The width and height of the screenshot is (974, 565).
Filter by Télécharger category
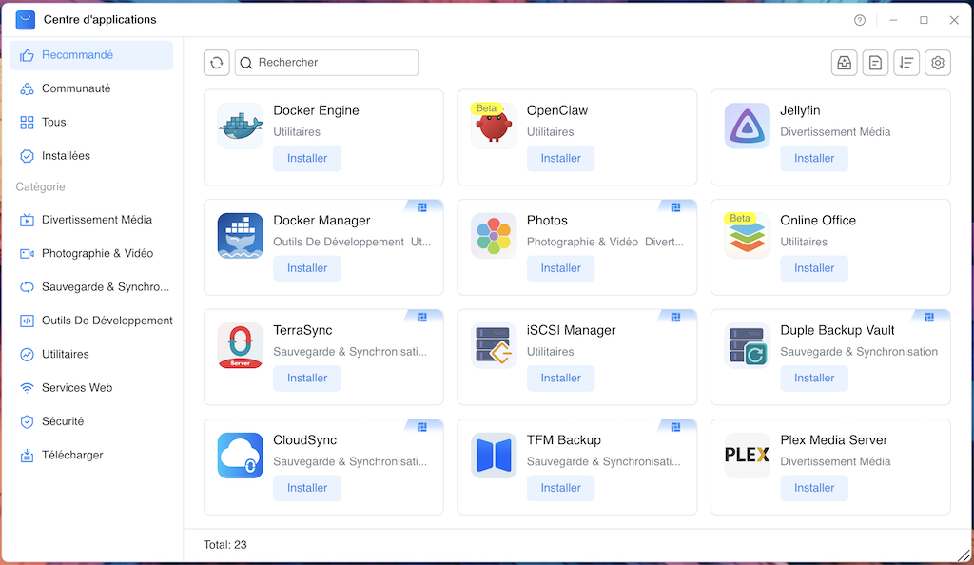[x=91, y=455]
